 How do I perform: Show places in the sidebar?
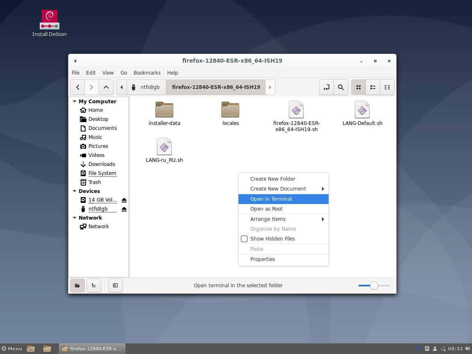77,285
